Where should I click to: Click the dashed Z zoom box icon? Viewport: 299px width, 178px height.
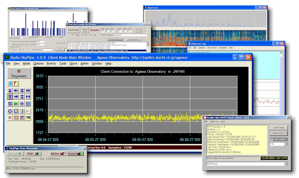point(28,104)
